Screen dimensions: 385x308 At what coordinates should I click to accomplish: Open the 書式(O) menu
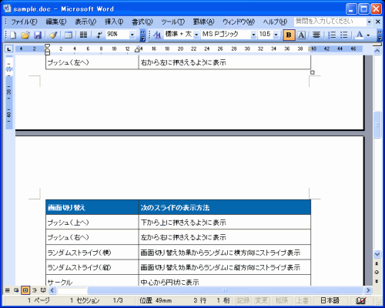coord(142,22)
